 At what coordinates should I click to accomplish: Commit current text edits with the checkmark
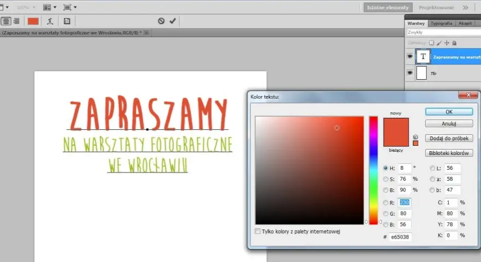point(173,21)
